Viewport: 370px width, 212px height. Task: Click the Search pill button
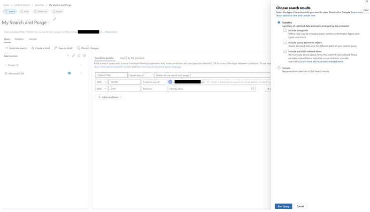[10, 11]
